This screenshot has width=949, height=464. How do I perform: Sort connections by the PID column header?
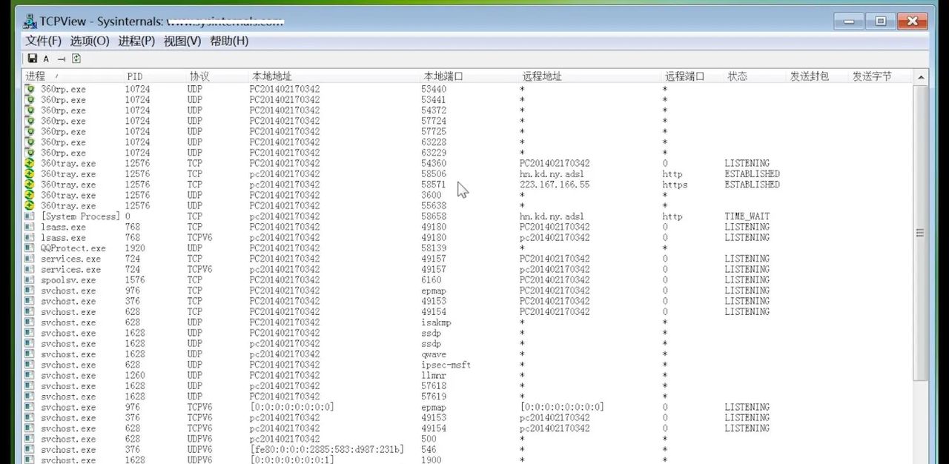135,75
